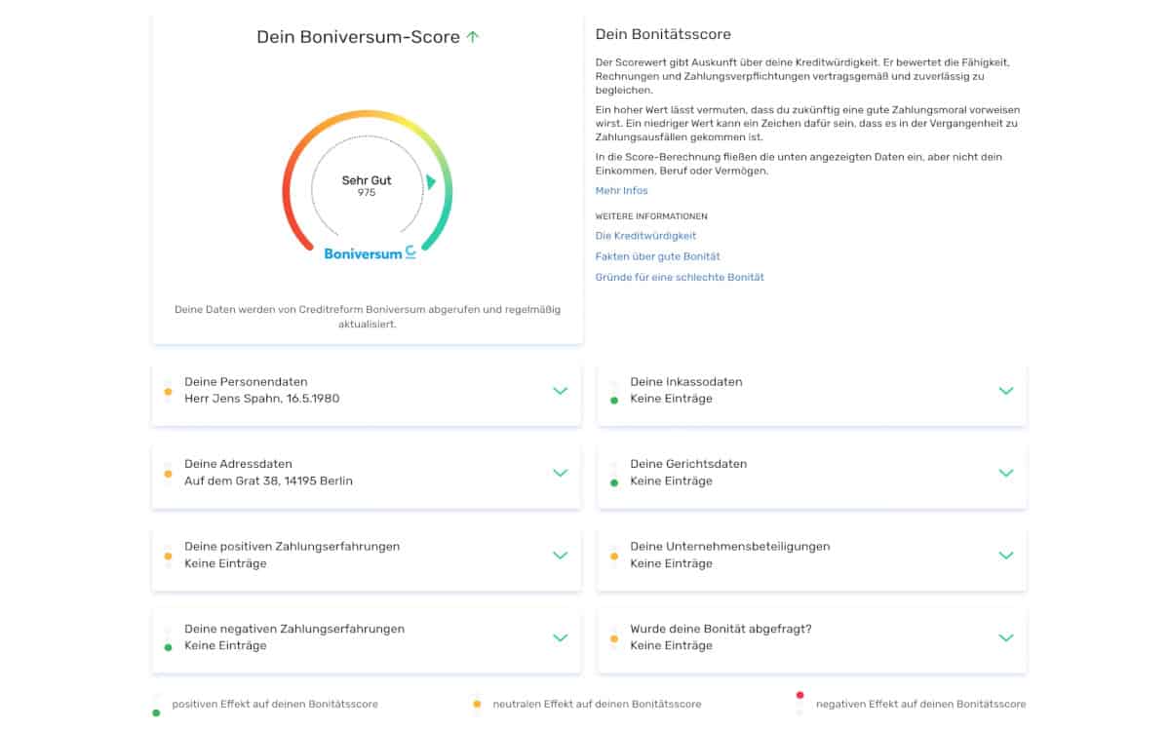This screenshot has width=1170, height=731.
Task: Click orange status dot of positive Zahlungserfahrungen
Action: click(x=168, y=557)
